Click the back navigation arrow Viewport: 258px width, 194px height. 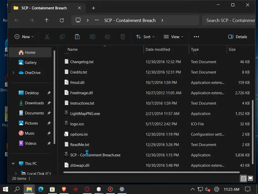pos(16,20)
